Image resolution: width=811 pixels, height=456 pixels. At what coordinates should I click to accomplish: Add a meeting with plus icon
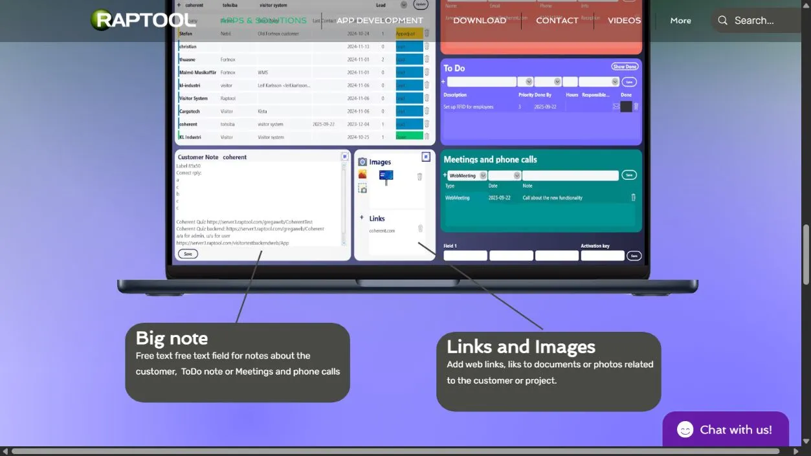pos(445,175)
